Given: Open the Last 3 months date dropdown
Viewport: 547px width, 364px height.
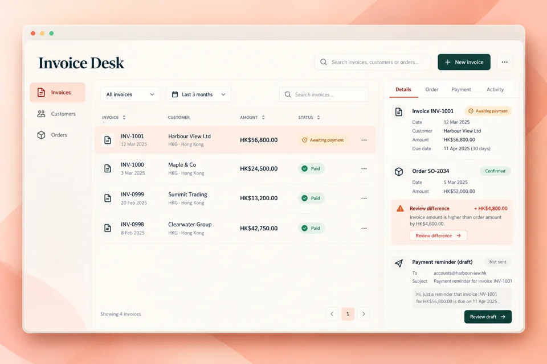Looking at the screenshot, I should (198, 94).
